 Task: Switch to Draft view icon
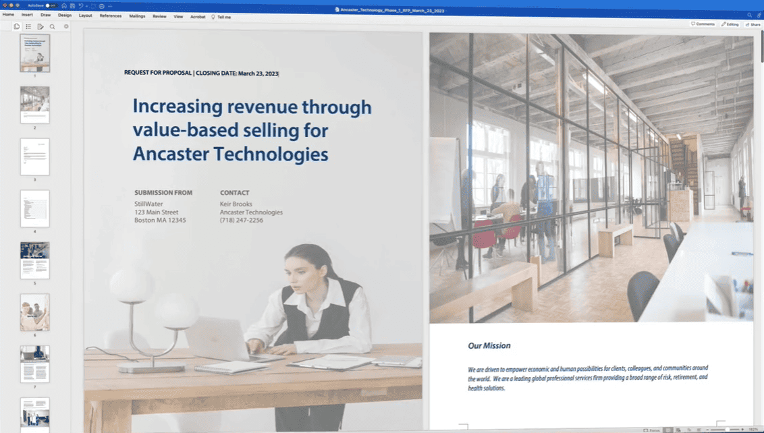pos(699,430)
